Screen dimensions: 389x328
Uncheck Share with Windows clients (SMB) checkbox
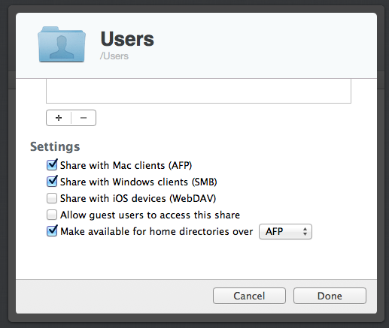tap(52, 182)
